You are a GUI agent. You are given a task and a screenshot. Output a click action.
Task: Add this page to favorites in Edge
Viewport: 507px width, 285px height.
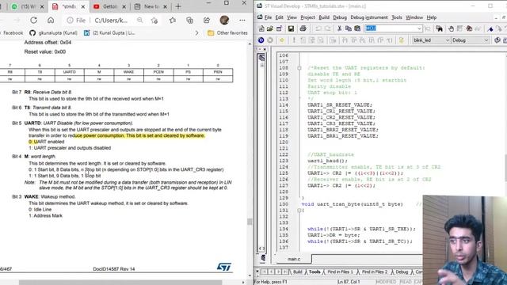point(154,21)
